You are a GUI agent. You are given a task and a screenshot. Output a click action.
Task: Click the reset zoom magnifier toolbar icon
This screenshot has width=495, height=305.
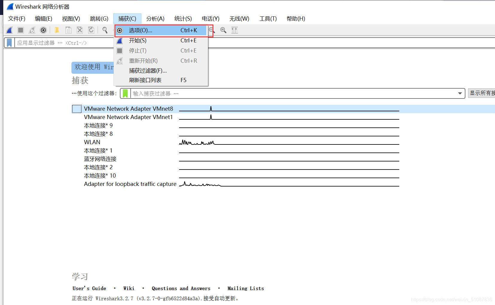223,30
